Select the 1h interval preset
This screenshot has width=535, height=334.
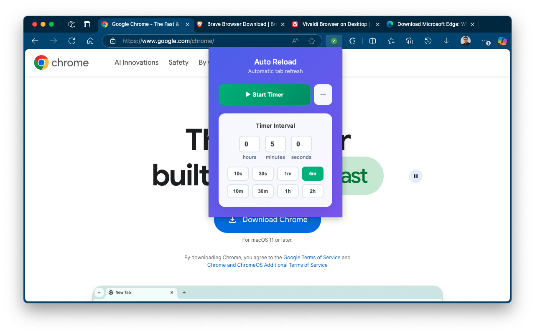(288, 191)
